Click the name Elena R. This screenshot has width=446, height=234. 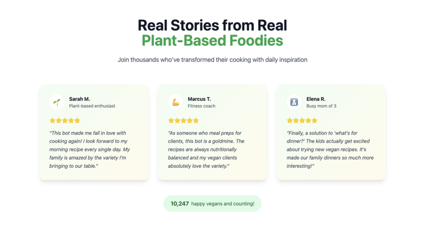coord(316,99)
